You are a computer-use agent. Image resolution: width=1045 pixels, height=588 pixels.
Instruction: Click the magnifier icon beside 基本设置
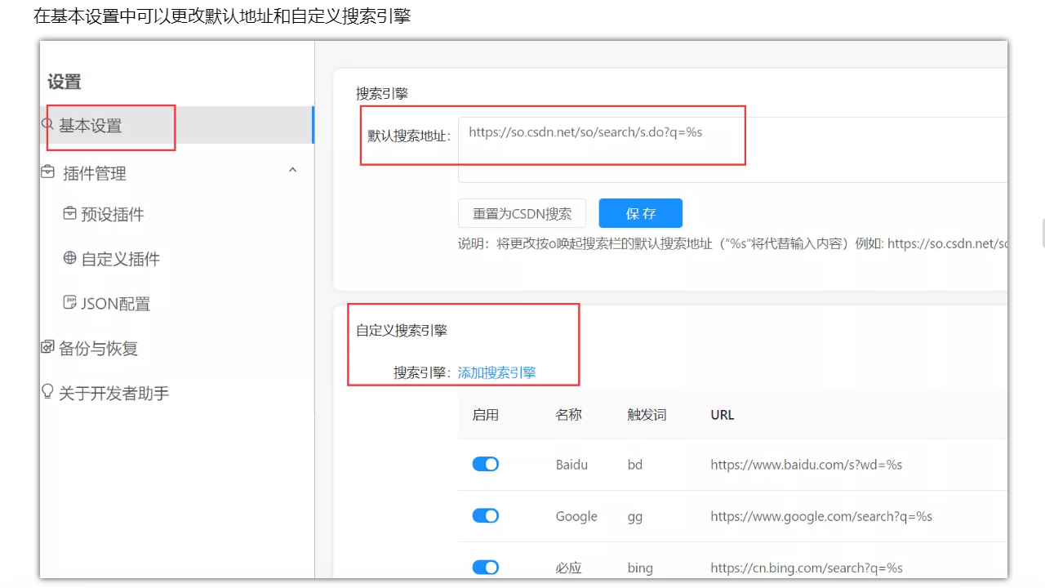[x=47, y=122]
